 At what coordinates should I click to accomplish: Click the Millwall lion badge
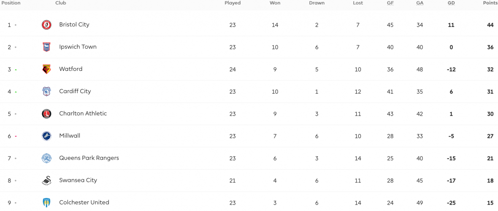point(47,136)
